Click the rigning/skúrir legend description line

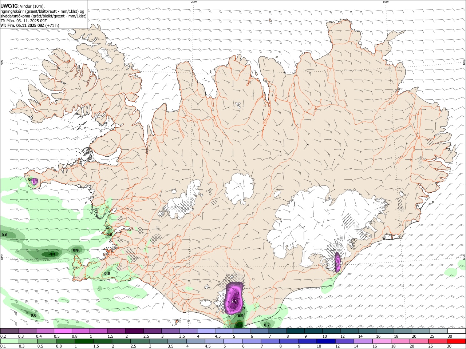42,11
